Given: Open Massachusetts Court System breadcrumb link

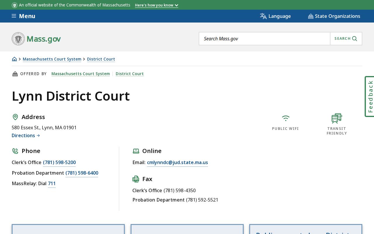Looking at the screenshot, I should (x=52, y=59).
